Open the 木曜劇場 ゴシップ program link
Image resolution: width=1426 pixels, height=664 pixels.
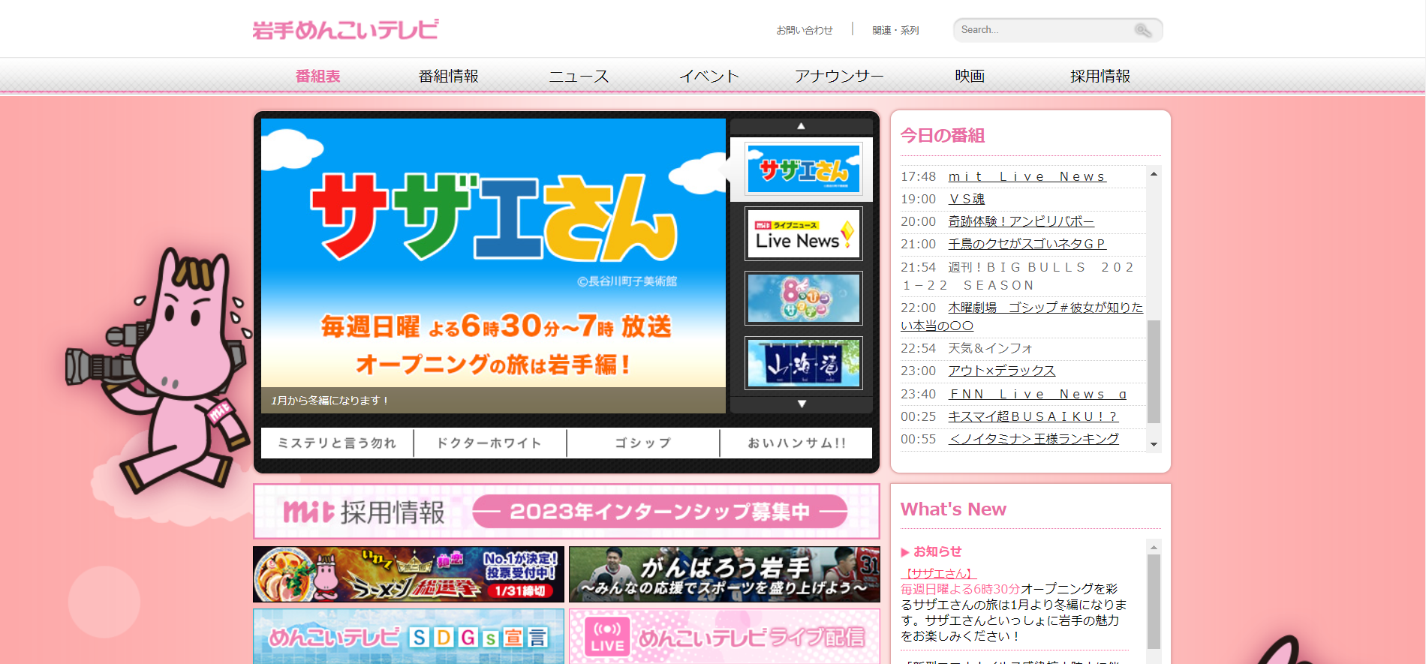1022,317
